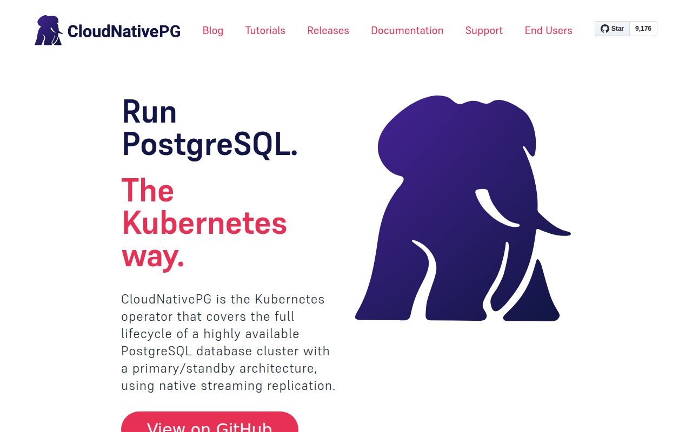Click the View on GitHub button
The width and height of the screenshot is (692, 432).
(210, 422)
